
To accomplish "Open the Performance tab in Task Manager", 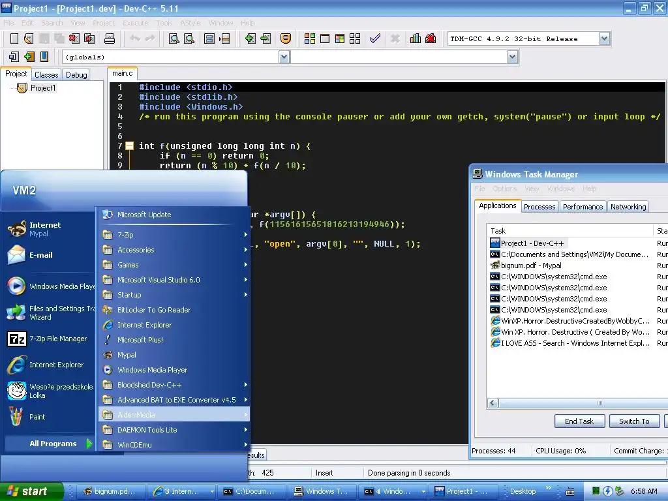I will 583,207.
